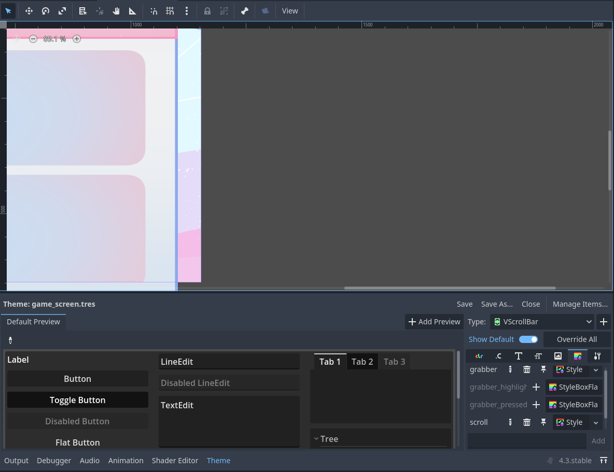Select the Ruler Mode triangle tool
This screenshot has width=614, height=472.
click(132, 11)
